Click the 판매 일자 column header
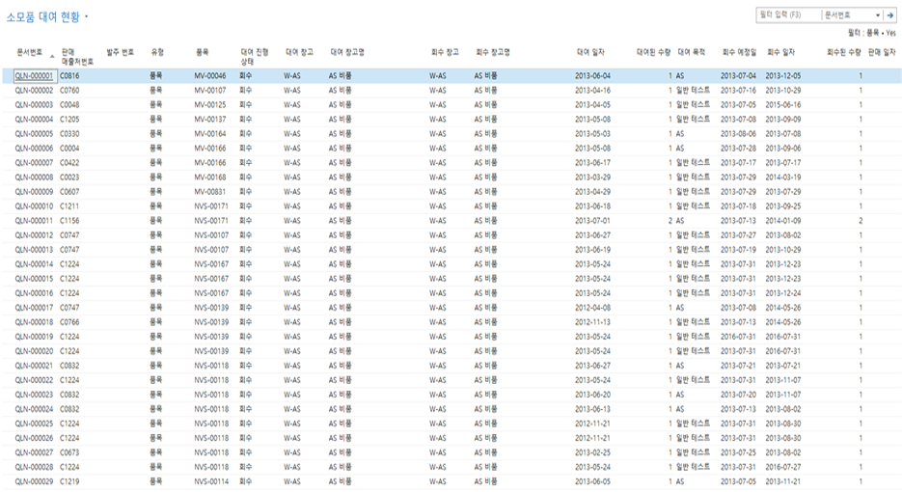The width and height of the screenshot is (902, 492). tap(882, 52)
